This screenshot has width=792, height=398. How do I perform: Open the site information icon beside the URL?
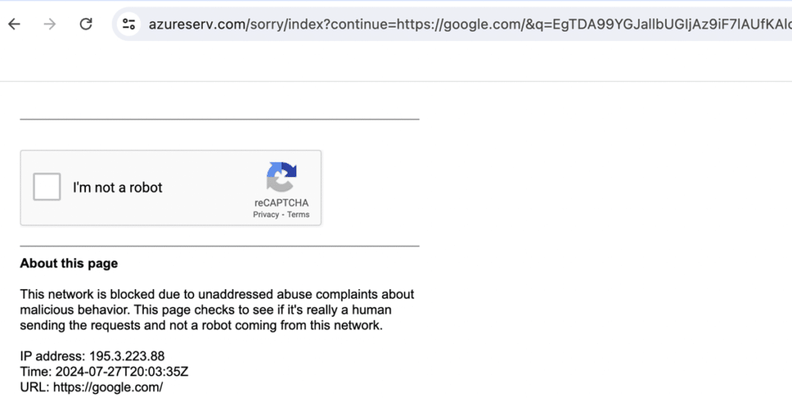129,24
